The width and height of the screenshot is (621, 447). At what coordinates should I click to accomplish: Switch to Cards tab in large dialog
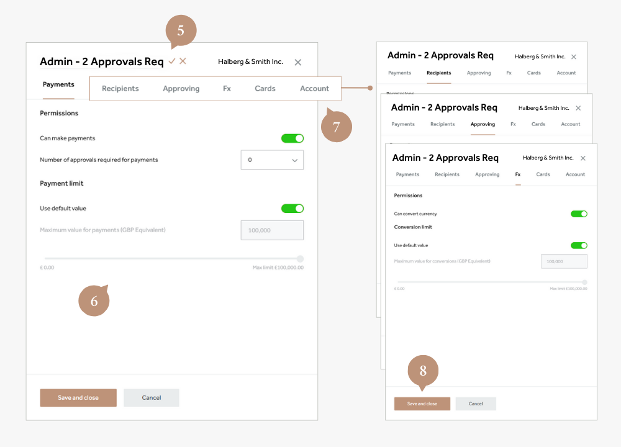click(265, 88)
